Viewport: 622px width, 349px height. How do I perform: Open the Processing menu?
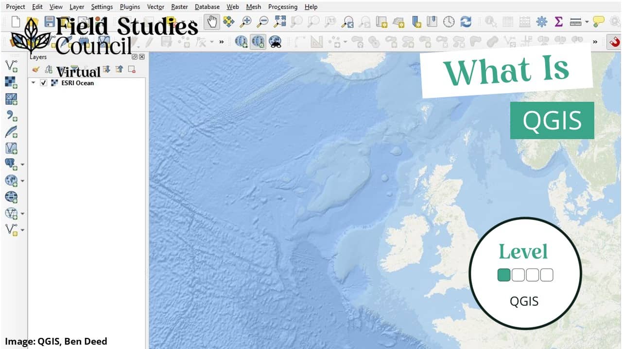pos(283,7)
